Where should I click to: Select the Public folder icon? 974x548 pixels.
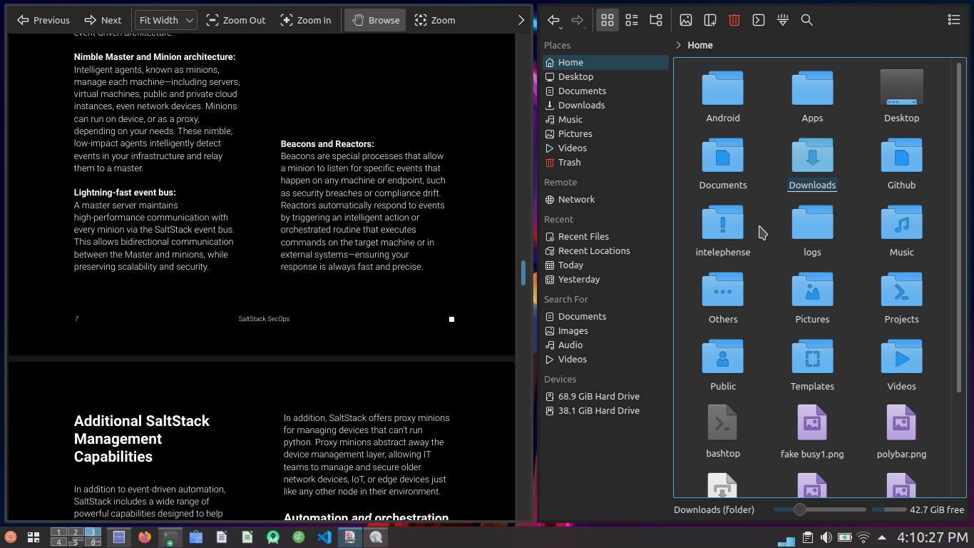[x=723, y=356]
